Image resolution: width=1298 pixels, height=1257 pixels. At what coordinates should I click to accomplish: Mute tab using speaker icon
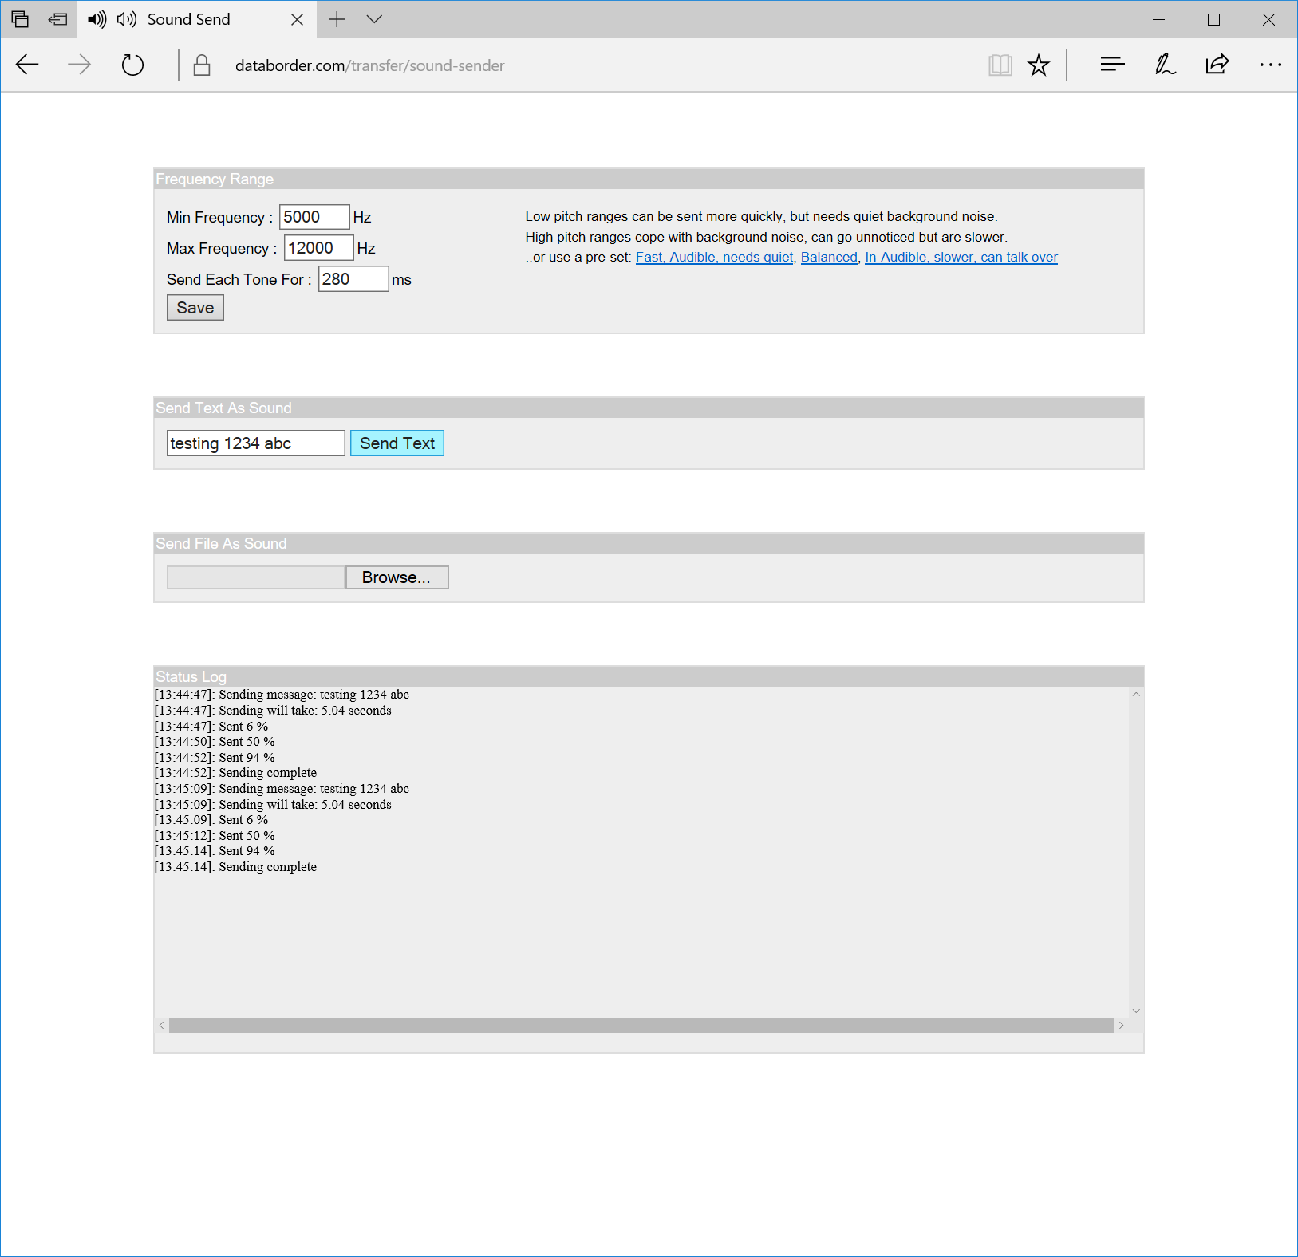pos(97,19)
